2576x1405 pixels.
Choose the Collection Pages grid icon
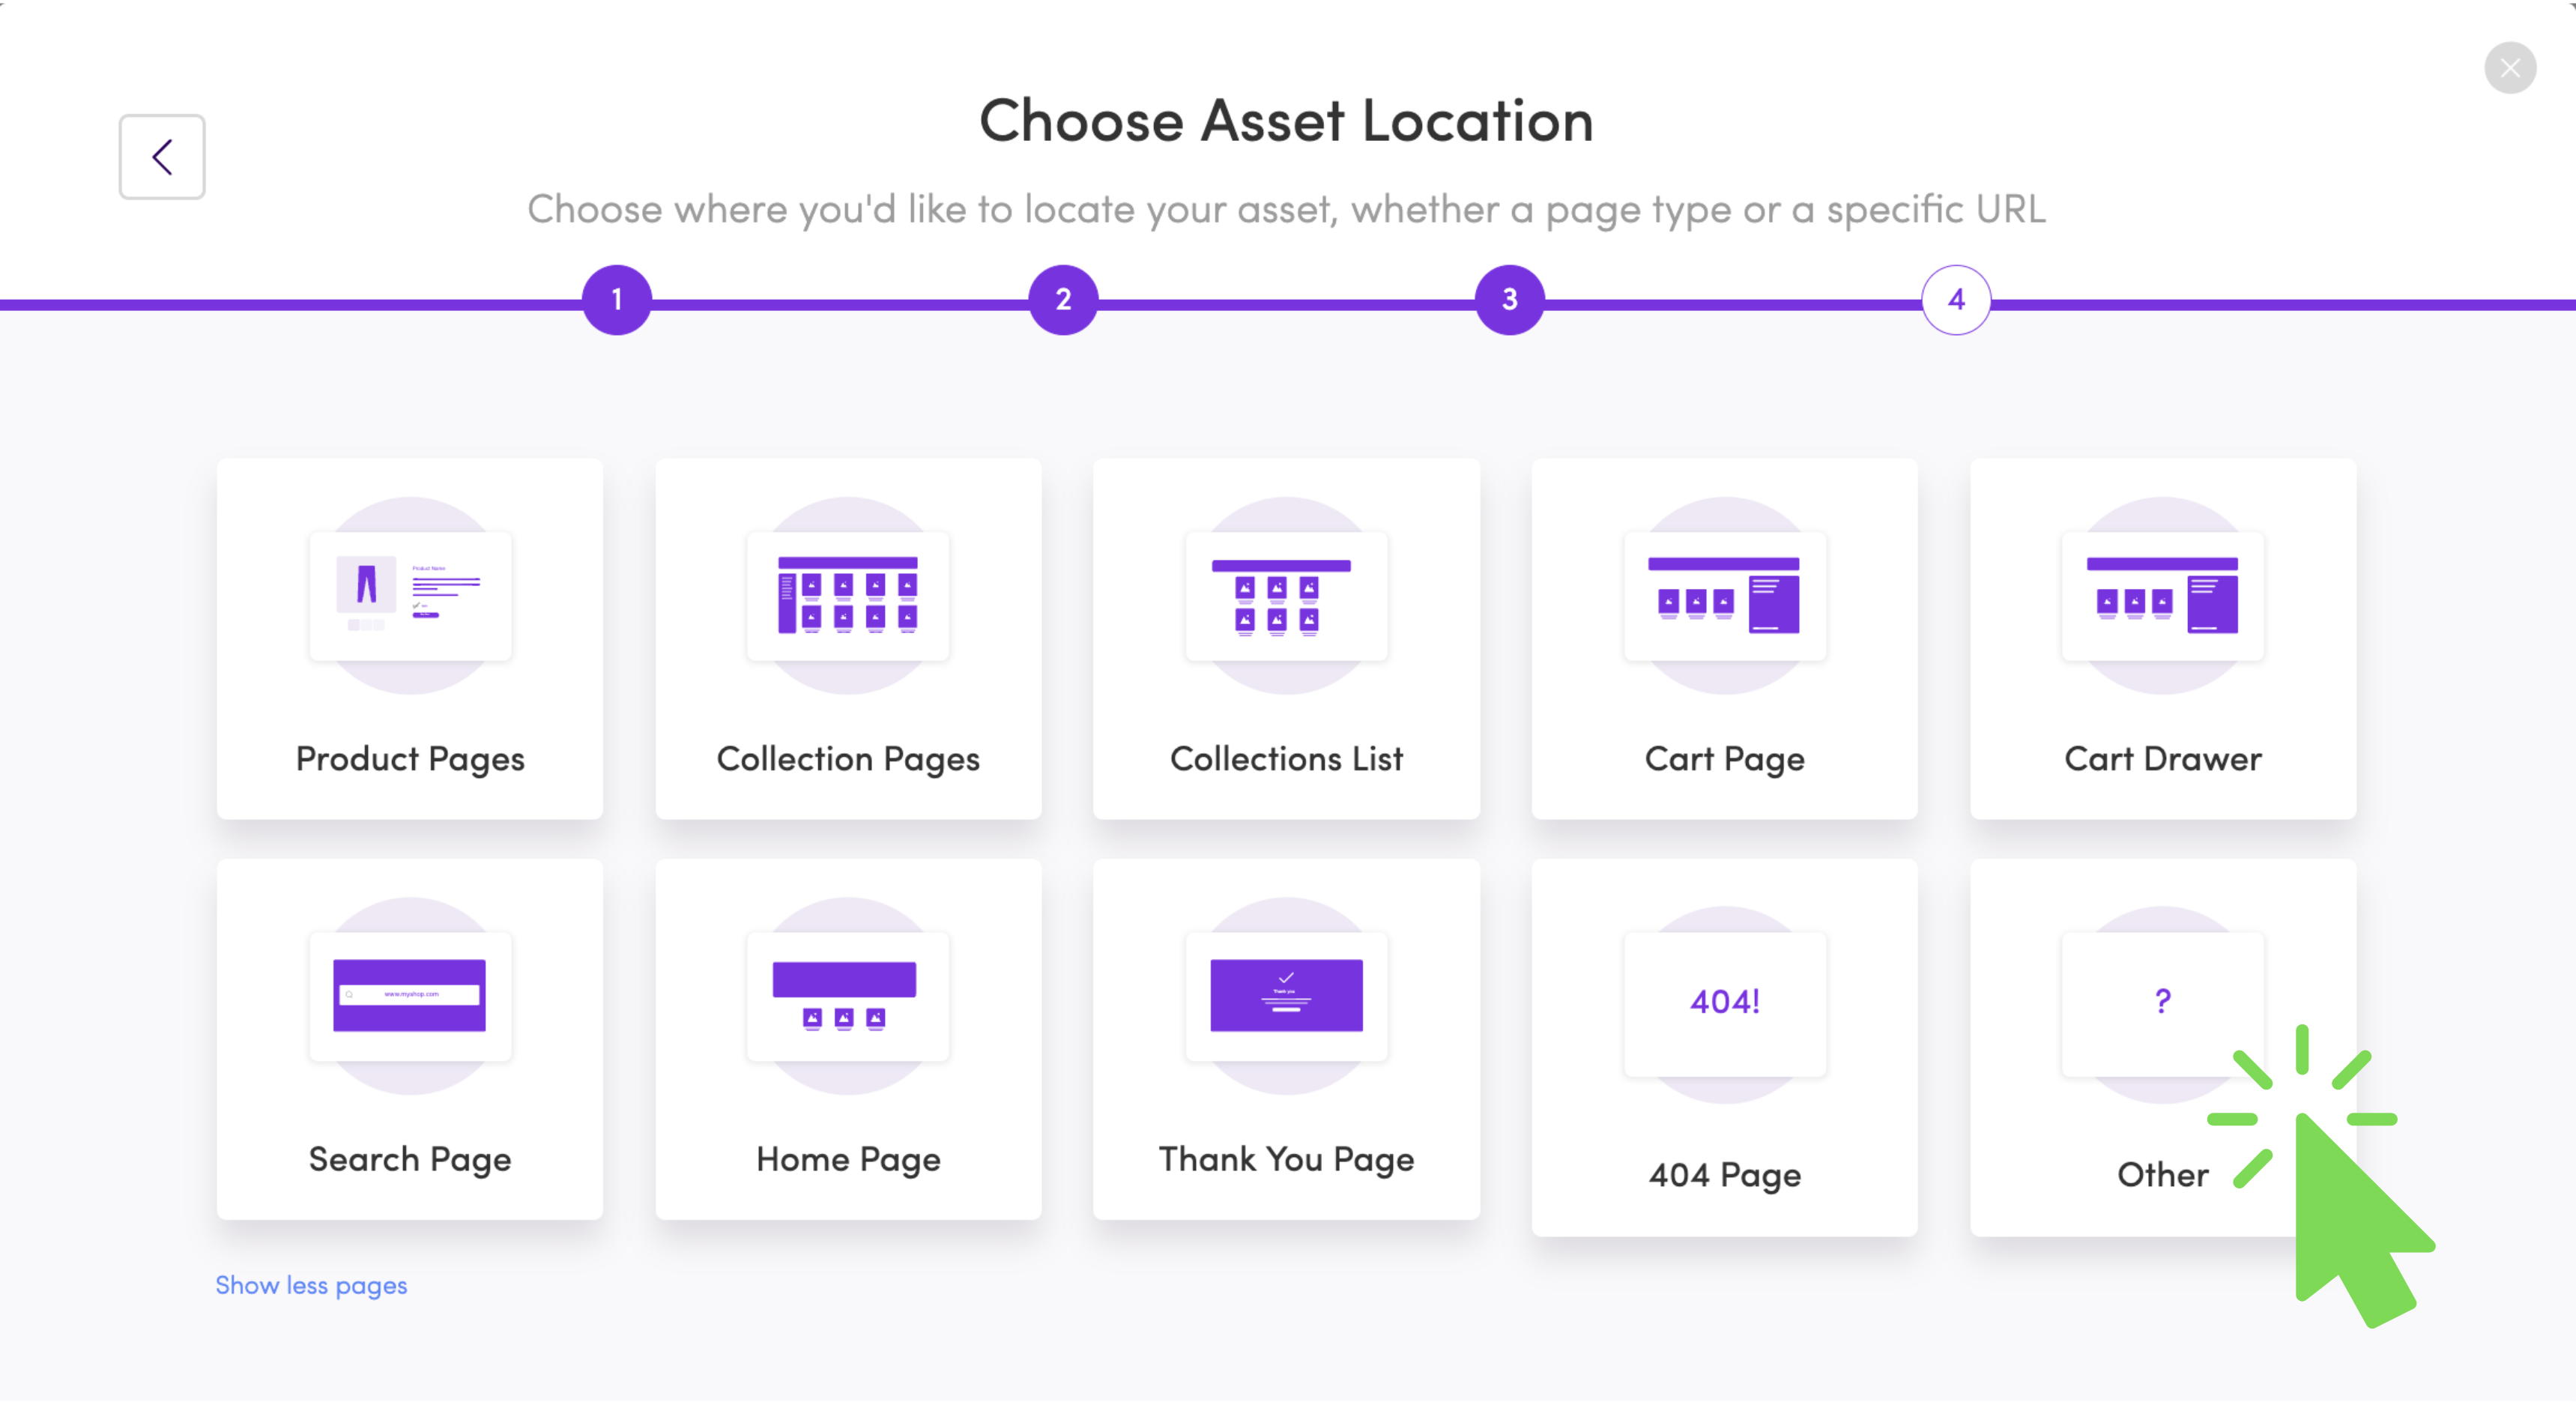click(848, 596)
